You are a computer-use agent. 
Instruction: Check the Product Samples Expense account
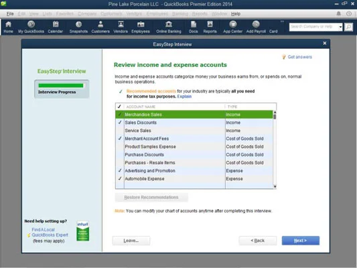(x=120, y=147)
